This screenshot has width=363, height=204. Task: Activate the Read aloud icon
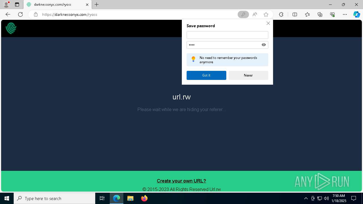pyautogui.click(x=255, y=14)
